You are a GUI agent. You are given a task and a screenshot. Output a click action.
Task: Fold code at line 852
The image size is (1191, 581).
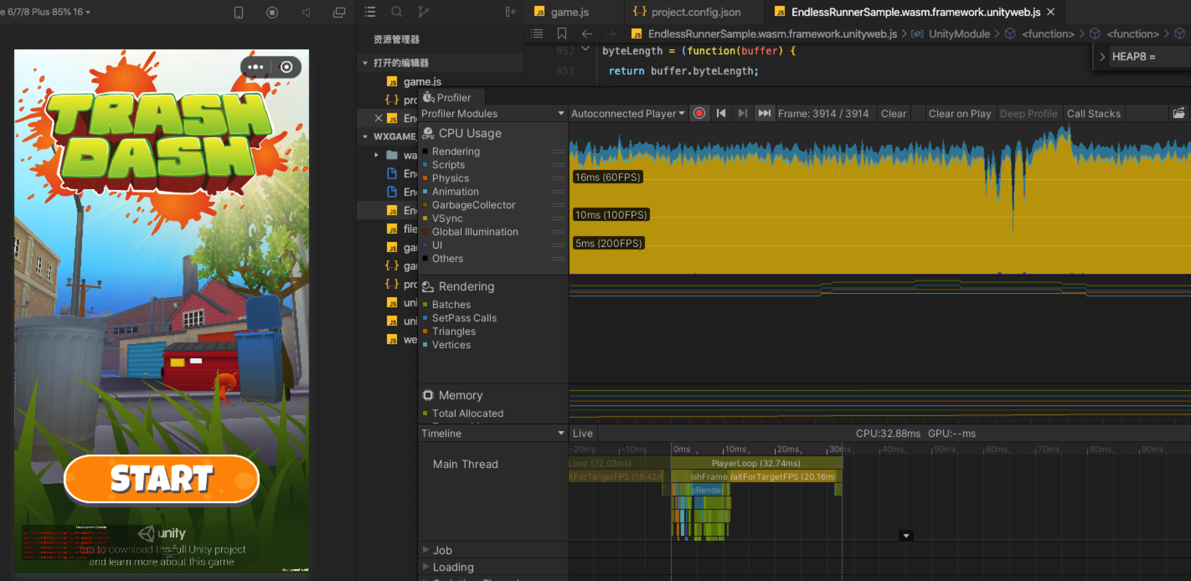click(x=585, y=49)
